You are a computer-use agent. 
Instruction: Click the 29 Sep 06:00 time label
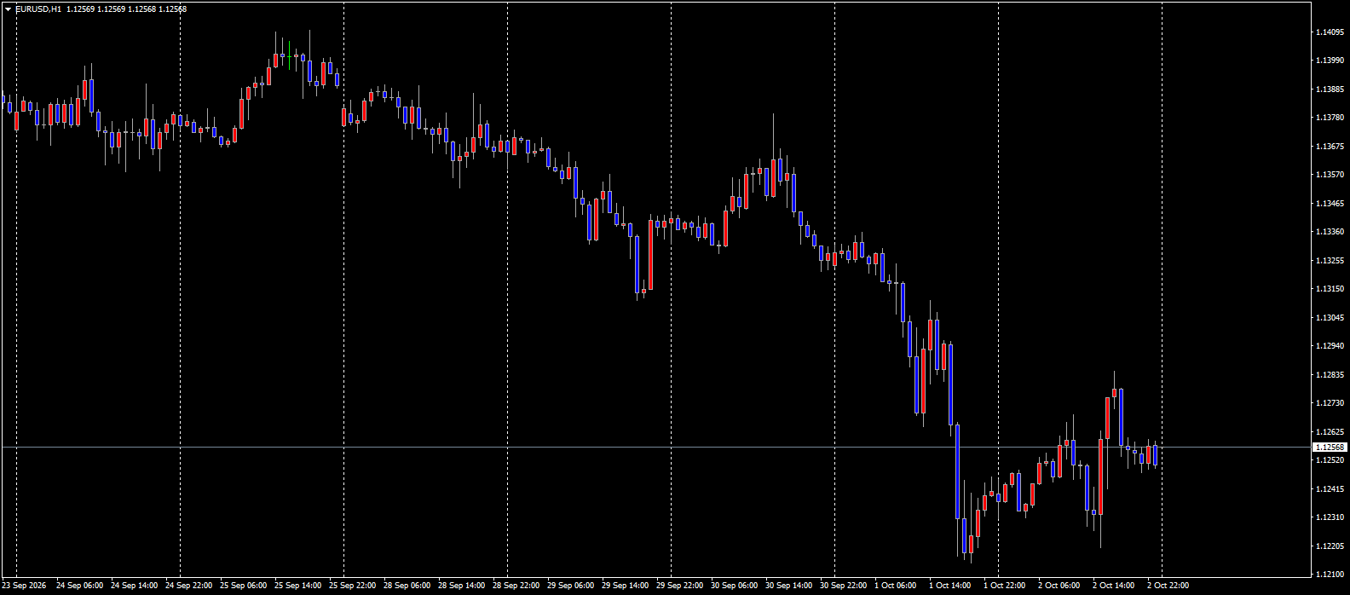coord(570,586)
